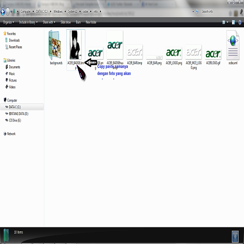
Task: Select the ACERLOGO.gif file icon
Action: click(213, 54)
